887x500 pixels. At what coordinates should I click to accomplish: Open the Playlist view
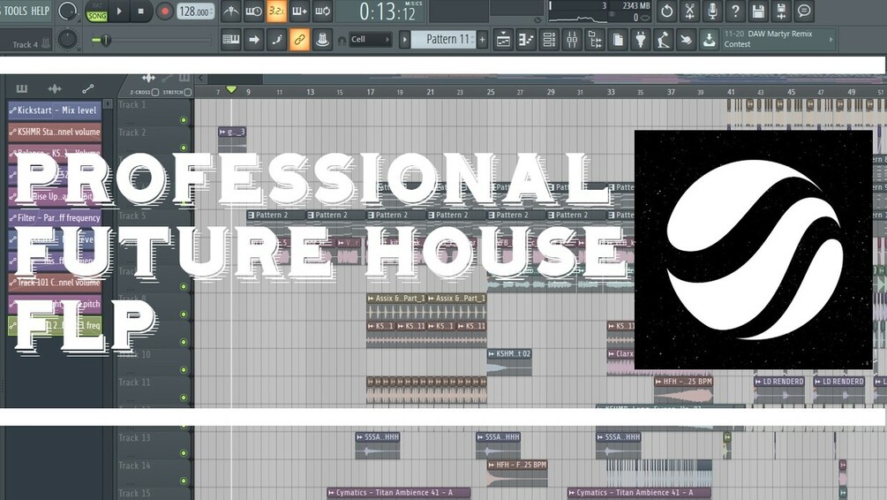[x=503, y=40]
